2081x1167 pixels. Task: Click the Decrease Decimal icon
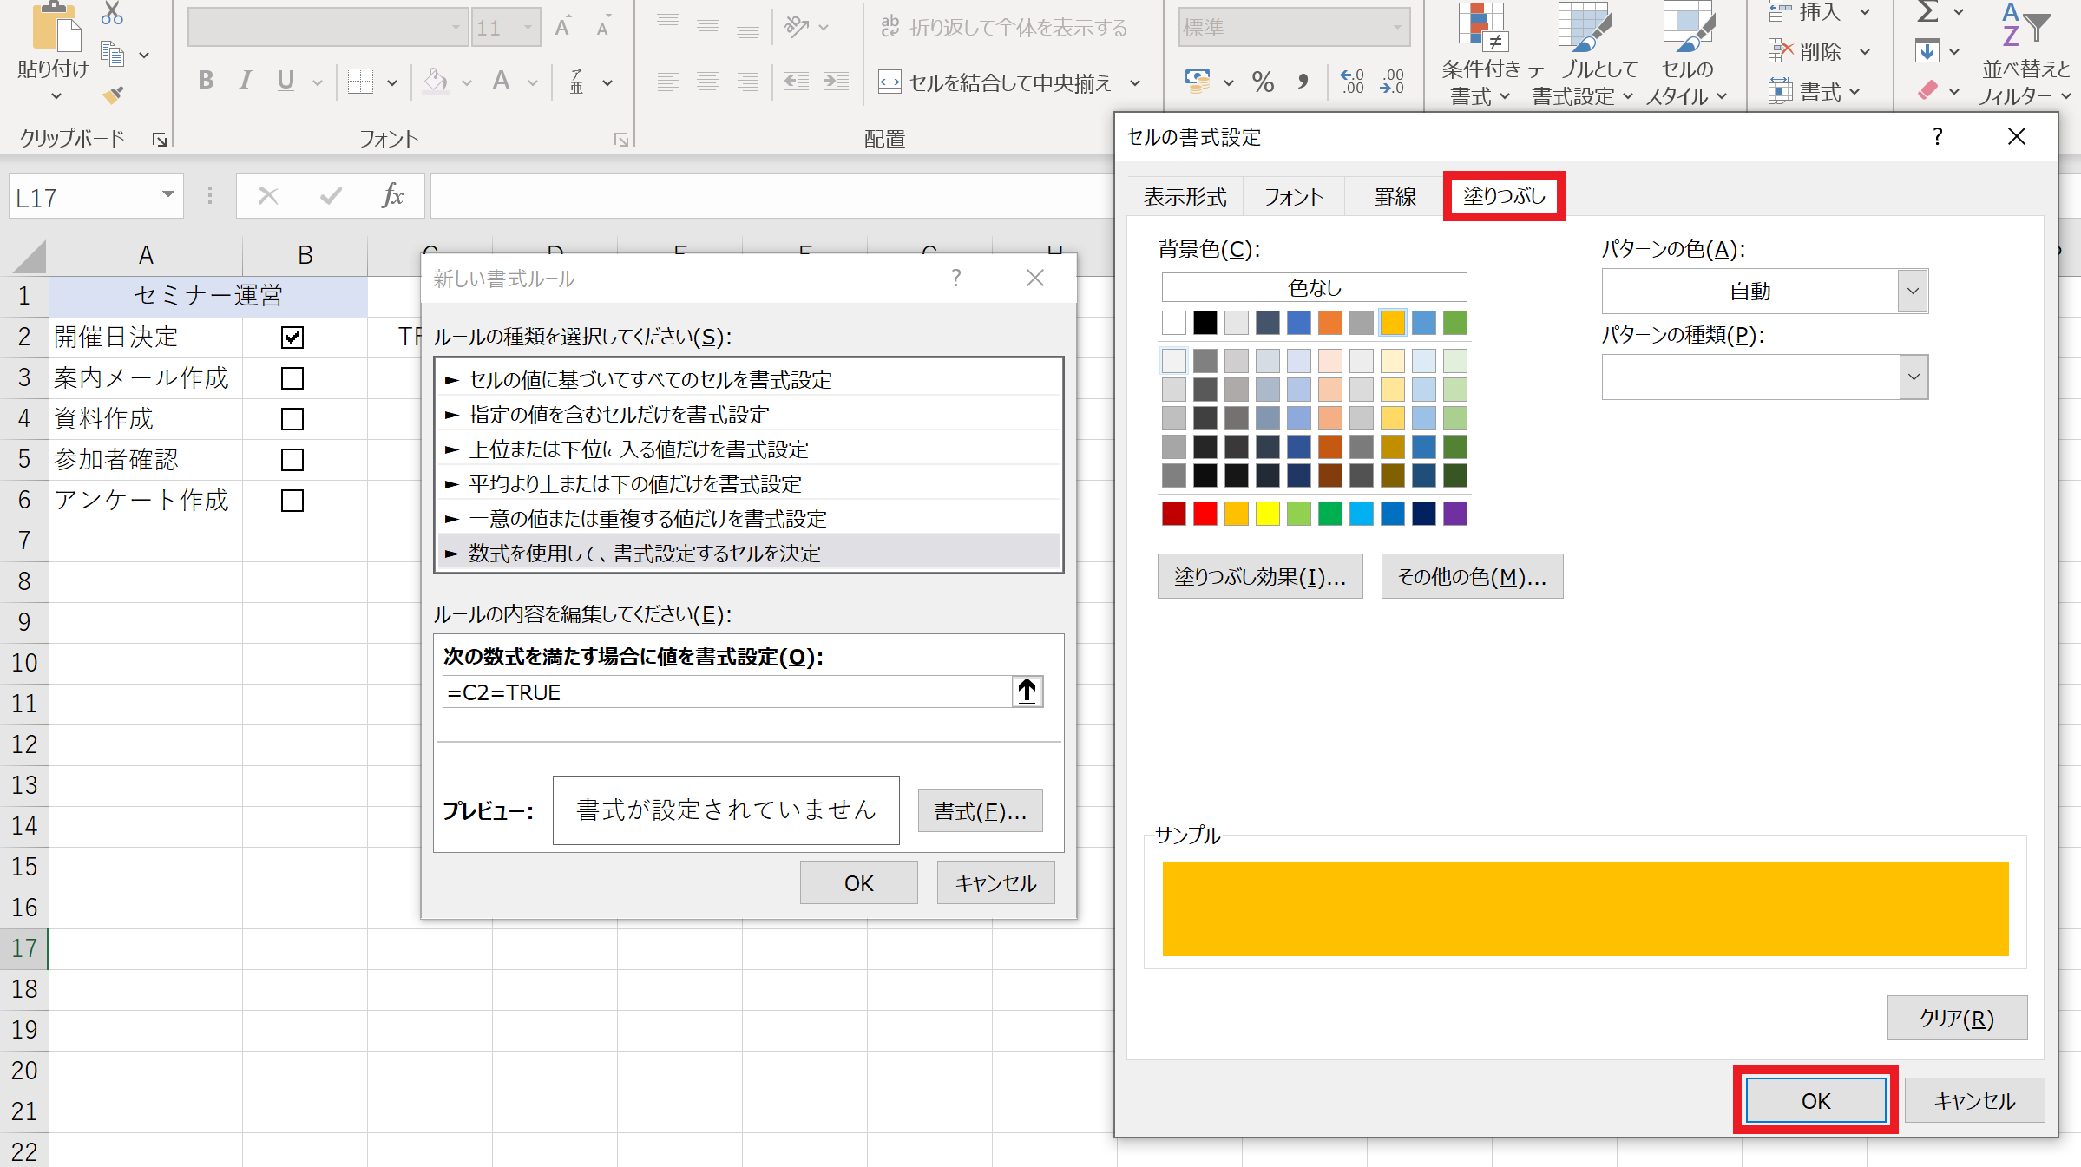pos(1392,82)
